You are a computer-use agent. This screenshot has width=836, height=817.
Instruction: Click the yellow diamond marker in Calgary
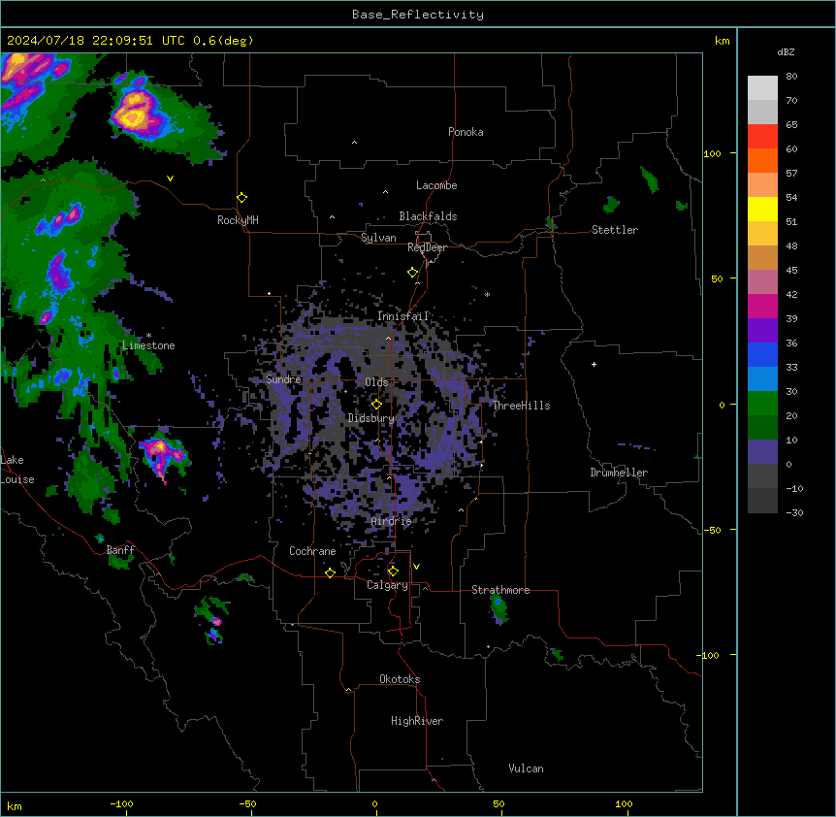point(393,572)
